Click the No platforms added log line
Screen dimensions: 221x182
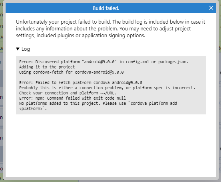[x=98, y=104]
